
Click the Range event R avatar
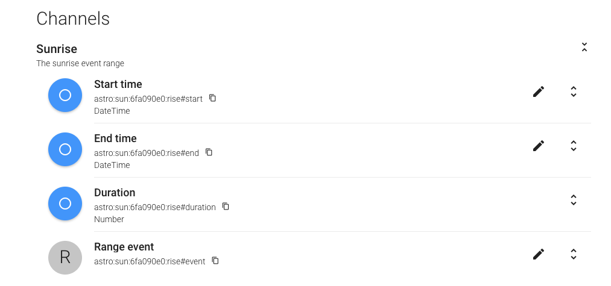tap(65, 258)
